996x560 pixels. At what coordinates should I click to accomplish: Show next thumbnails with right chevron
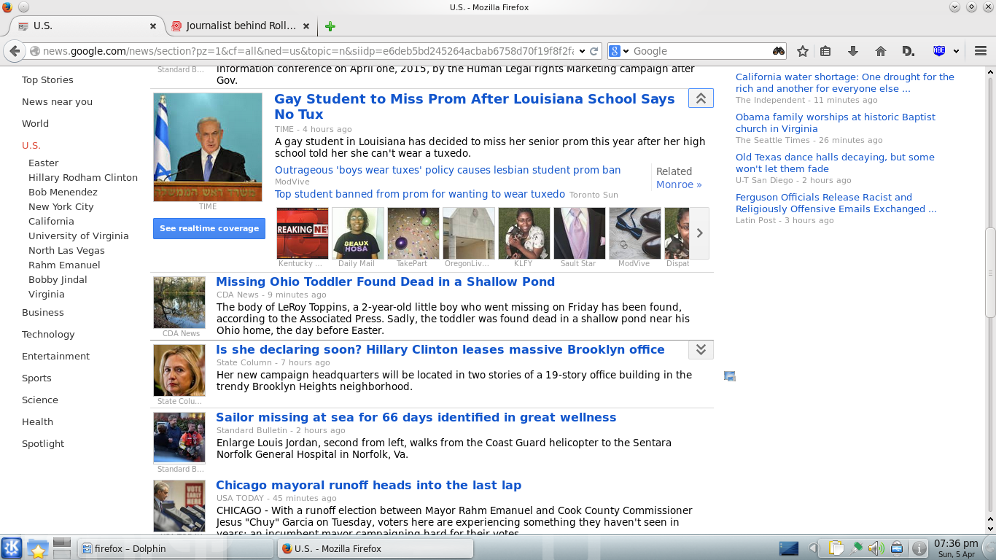[x=699, y=233]
